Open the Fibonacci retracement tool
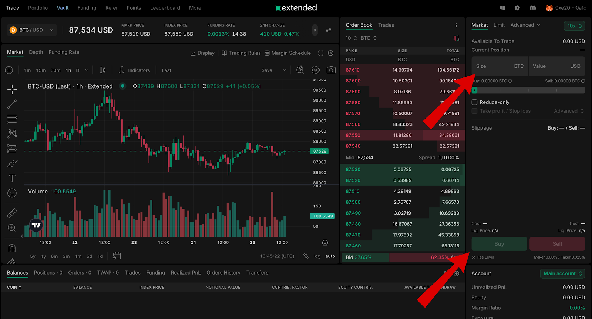Screen dimensions: 592x319 click(x=12, y=119)
